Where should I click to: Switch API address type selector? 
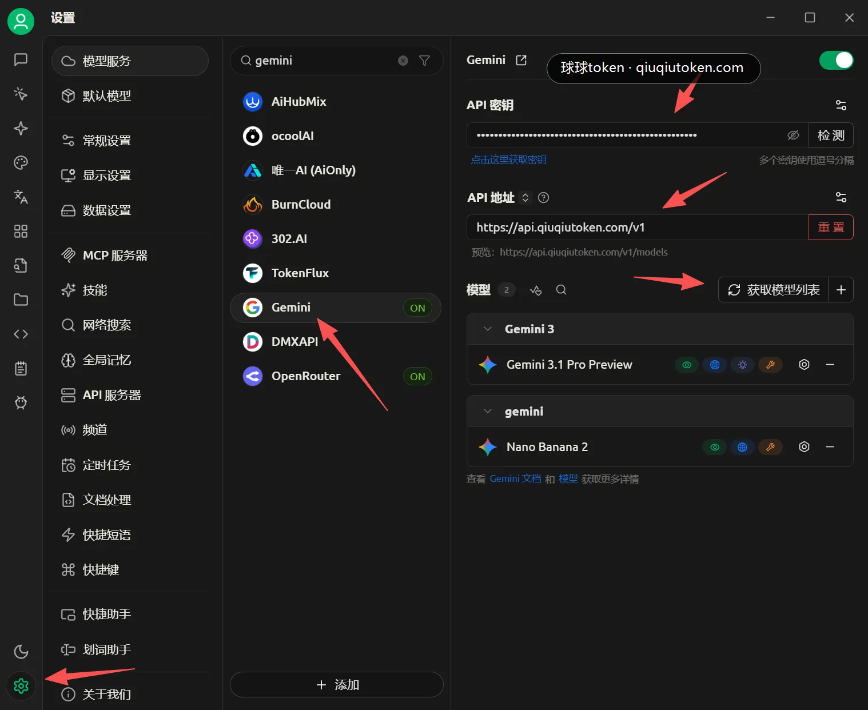tap(525, 197)
